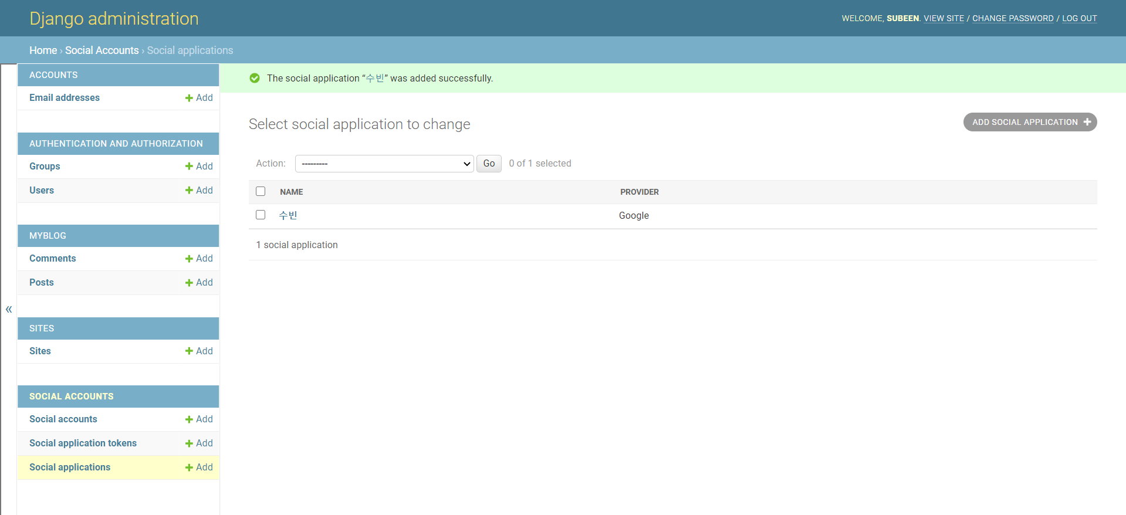This screenshot has height=515, width=1126.
Task: Open Social accounts model in sidebar
Action: (x=63, y=419)
